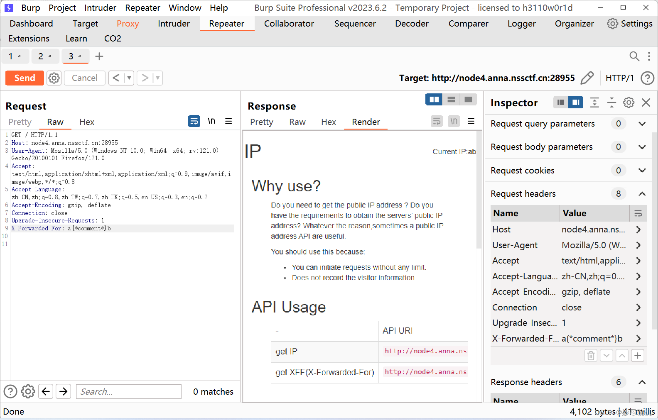The width and height of the screenshot is (658, 420).
Task: Go to next search match arrow
Action: (x=64, y=391)
